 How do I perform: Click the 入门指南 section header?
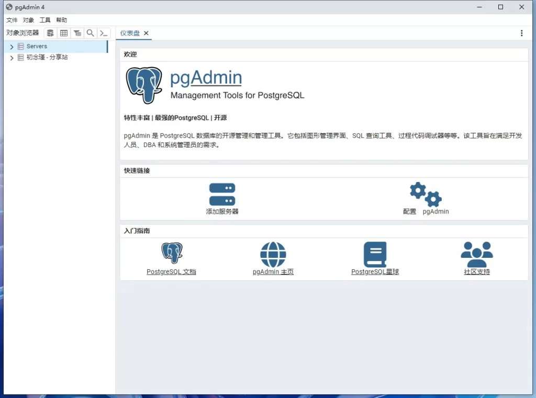point(137,231)
